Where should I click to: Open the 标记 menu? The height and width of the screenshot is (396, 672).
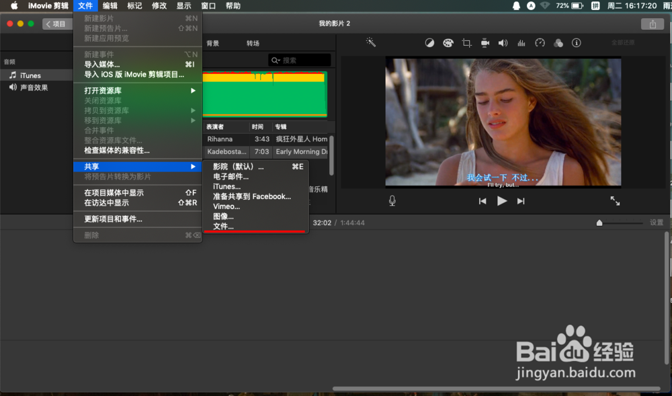(x=134, y=5)
